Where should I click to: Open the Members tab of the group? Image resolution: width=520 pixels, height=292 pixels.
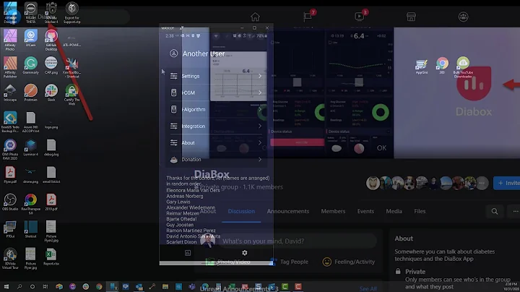(x=333, y=211)
